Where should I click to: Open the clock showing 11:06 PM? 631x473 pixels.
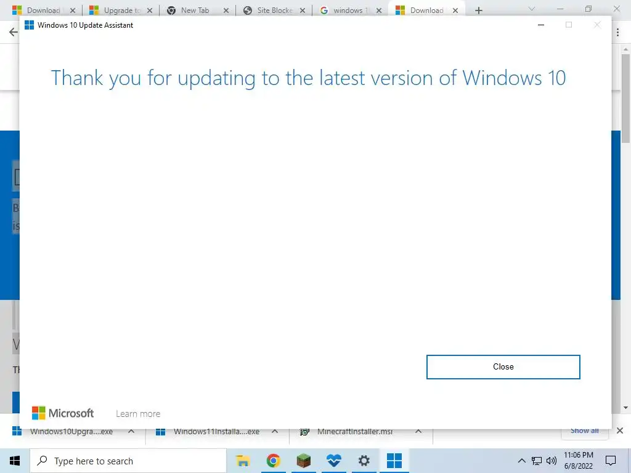[578, 461]
